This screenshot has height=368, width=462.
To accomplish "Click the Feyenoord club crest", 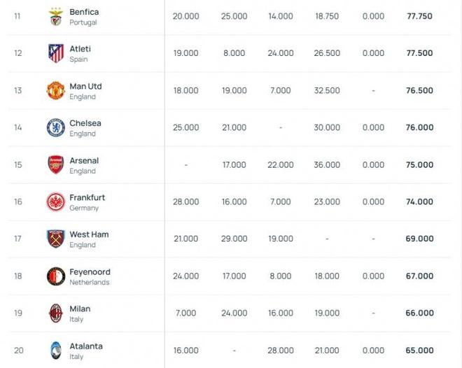I will [x=56, y=276].
